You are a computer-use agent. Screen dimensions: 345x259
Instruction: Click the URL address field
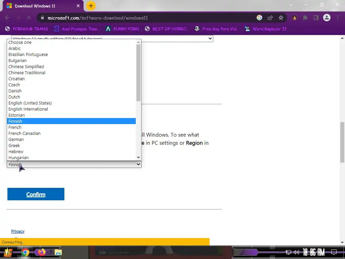pyautogui.click(x=145, y=18)
